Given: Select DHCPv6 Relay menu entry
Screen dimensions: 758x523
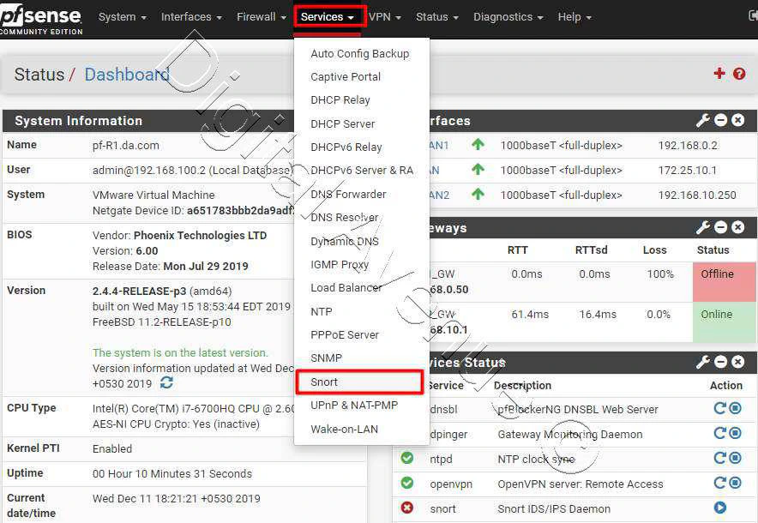Looking at the screenshot, I should (361, 147).
